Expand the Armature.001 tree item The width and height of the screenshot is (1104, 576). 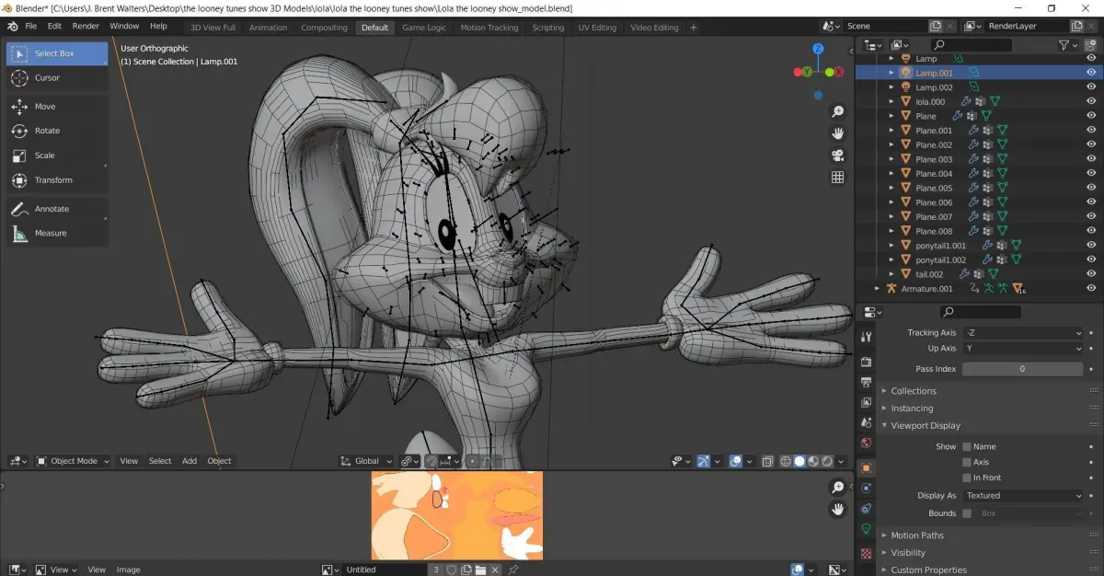[878, 289]
